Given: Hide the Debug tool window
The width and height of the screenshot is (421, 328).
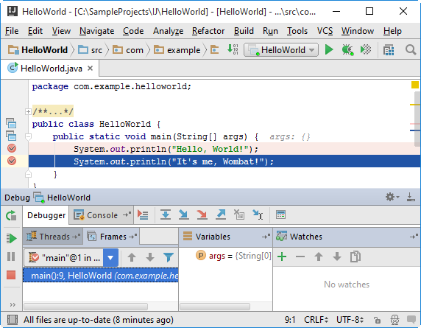Looking at the screenshot, I should click(x=411, y=197).
